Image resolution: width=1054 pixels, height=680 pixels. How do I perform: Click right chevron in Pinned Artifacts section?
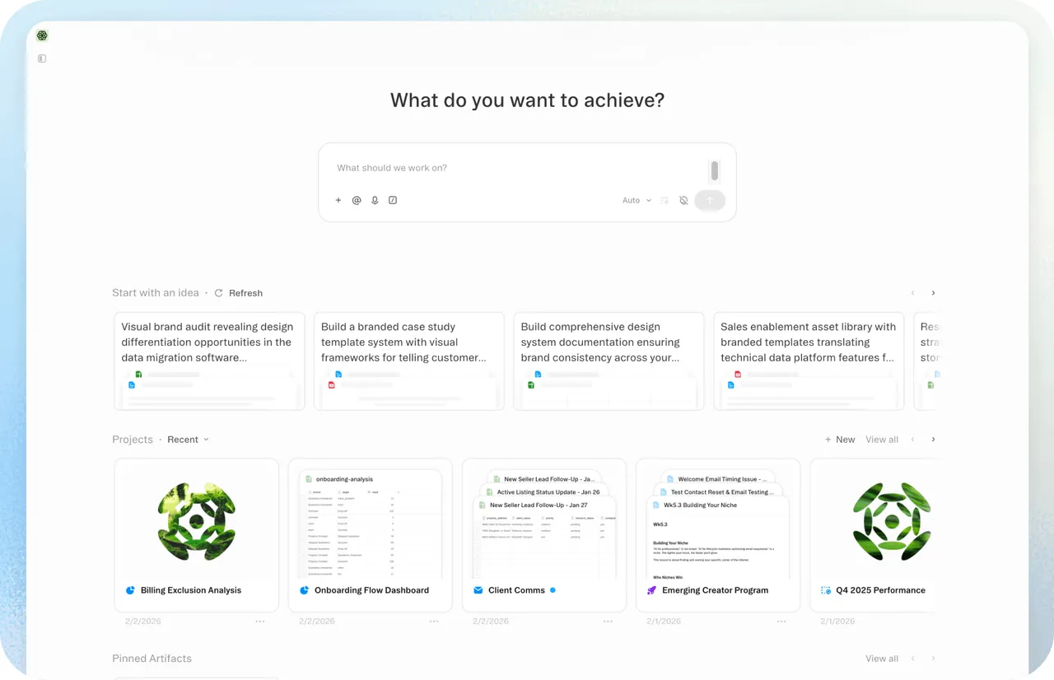[x=933, y=659]
